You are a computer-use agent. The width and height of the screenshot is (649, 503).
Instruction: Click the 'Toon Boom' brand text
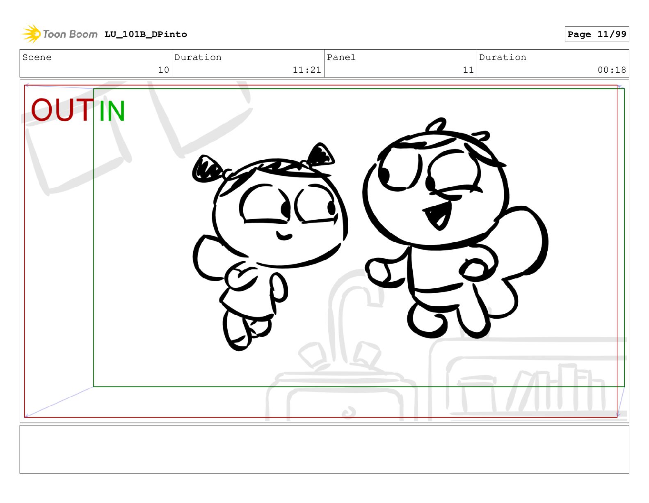click(70, 34)
